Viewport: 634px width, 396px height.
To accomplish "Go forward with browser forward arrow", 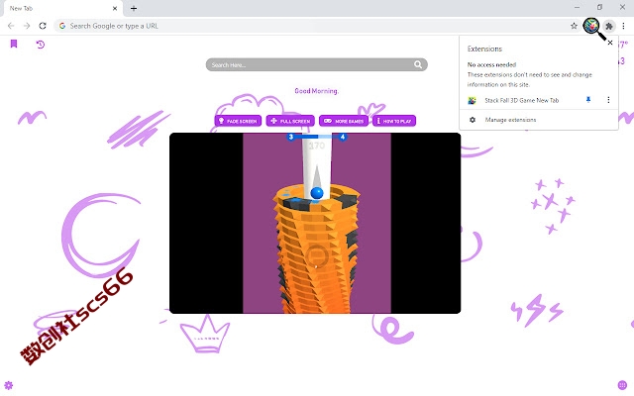I will [27, 26].
